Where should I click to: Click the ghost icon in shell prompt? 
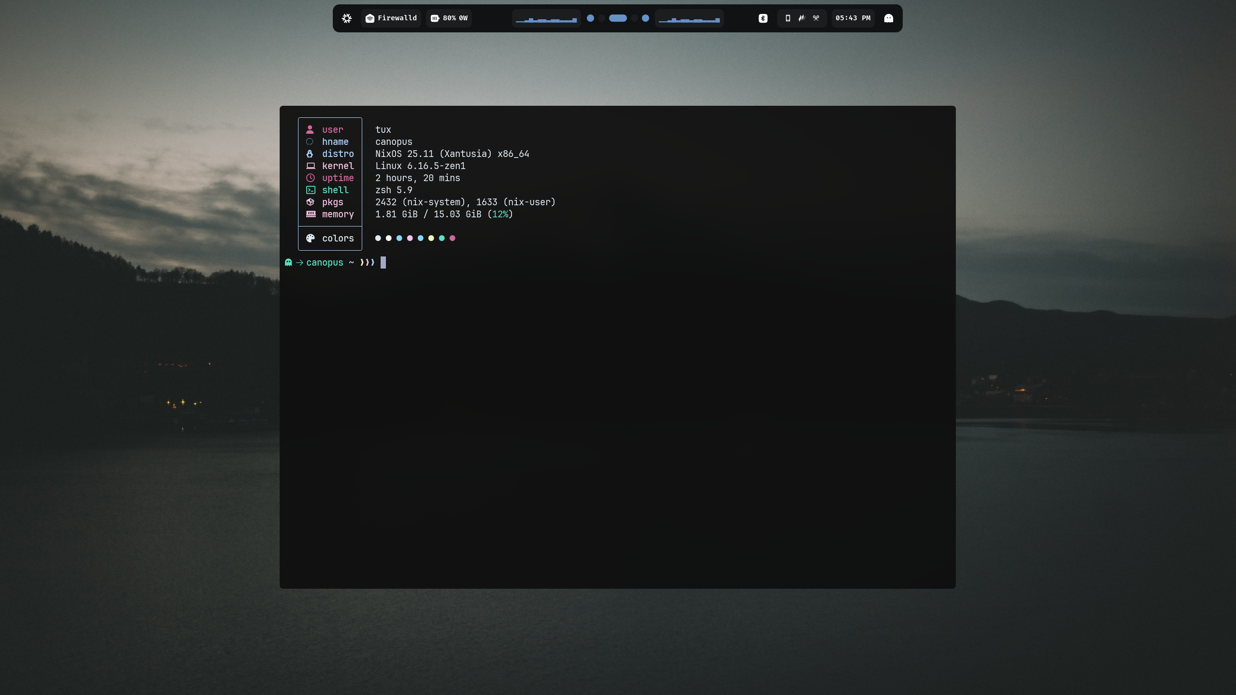(288, 262)
